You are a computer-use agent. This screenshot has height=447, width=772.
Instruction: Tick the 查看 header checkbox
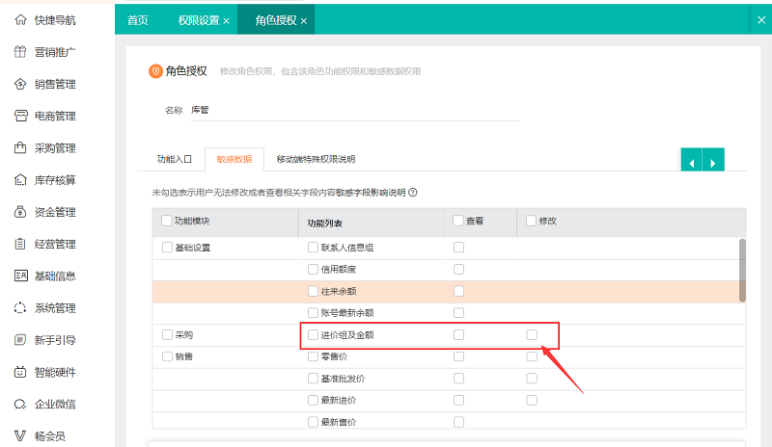click(458, 221)
